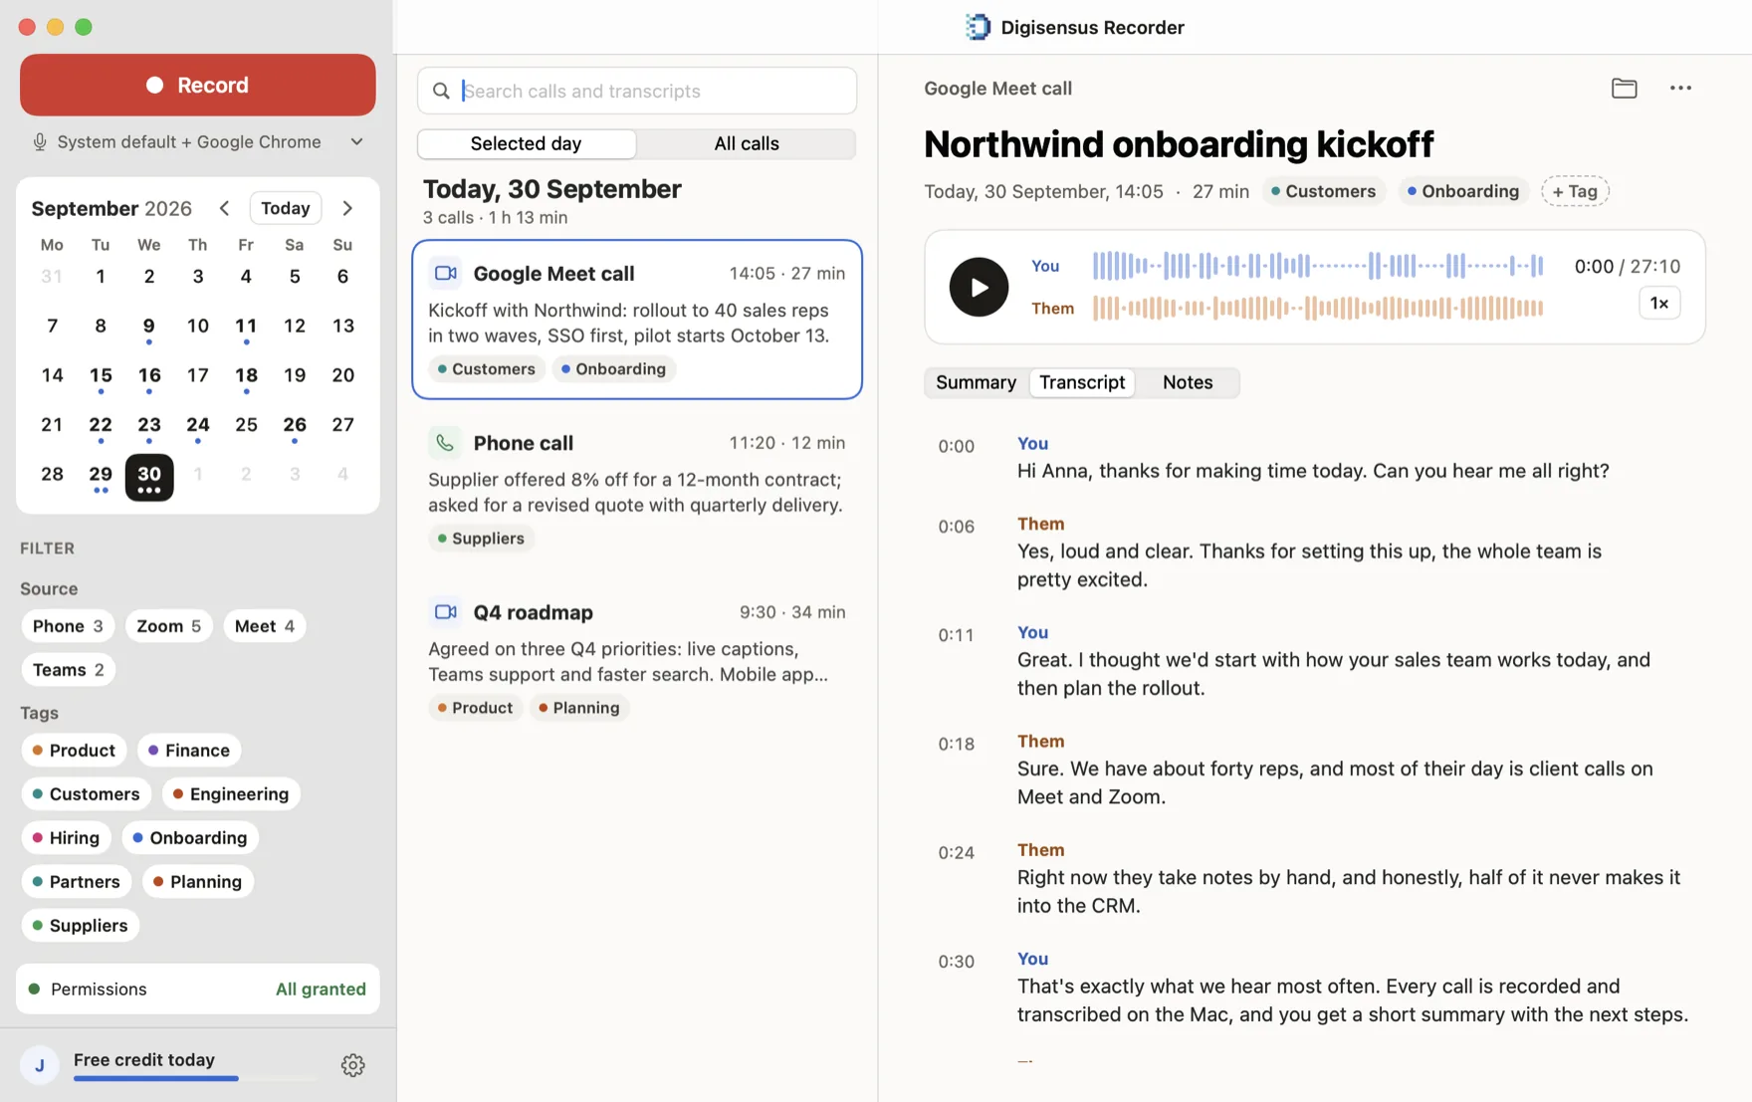1752x1102 pixels.
Task: Add a tag with + Tag
Action: click(x=1575, y=191)
